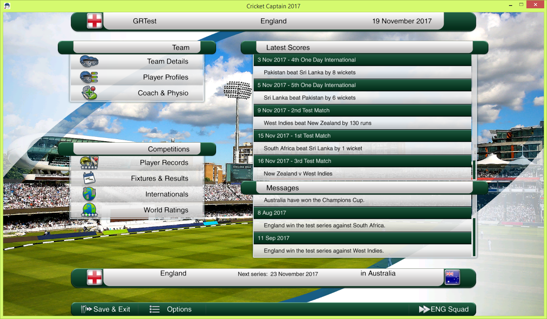Viewport: 547px width, 319px height.
Task: Click the Coach & Physio medical icon
Action: pyautogui.click(x=89, y=93)
